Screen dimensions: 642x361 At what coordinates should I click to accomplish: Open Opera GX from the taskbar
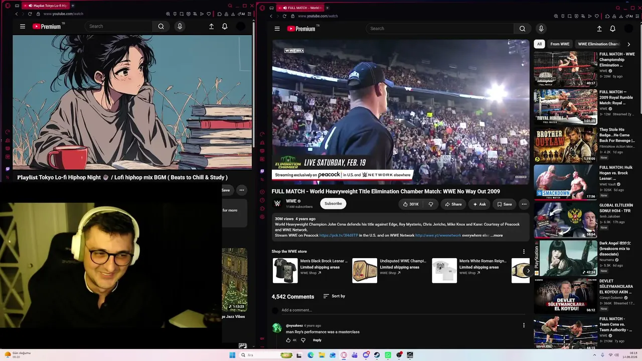344,355
